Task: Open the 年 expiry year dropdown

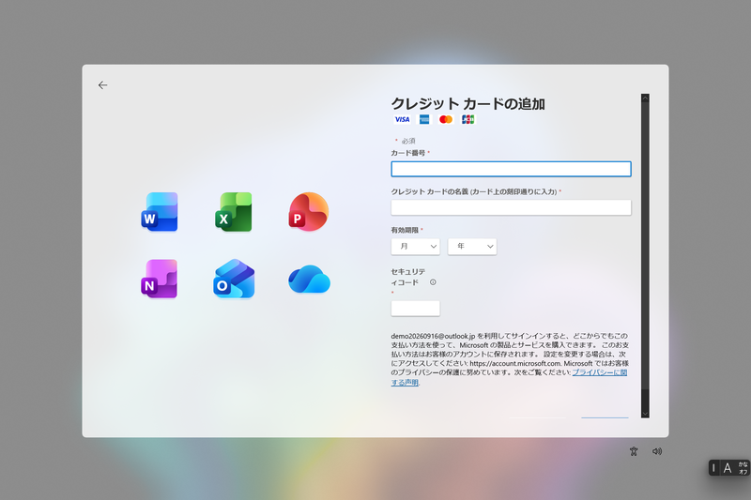Action: (472, 247)
